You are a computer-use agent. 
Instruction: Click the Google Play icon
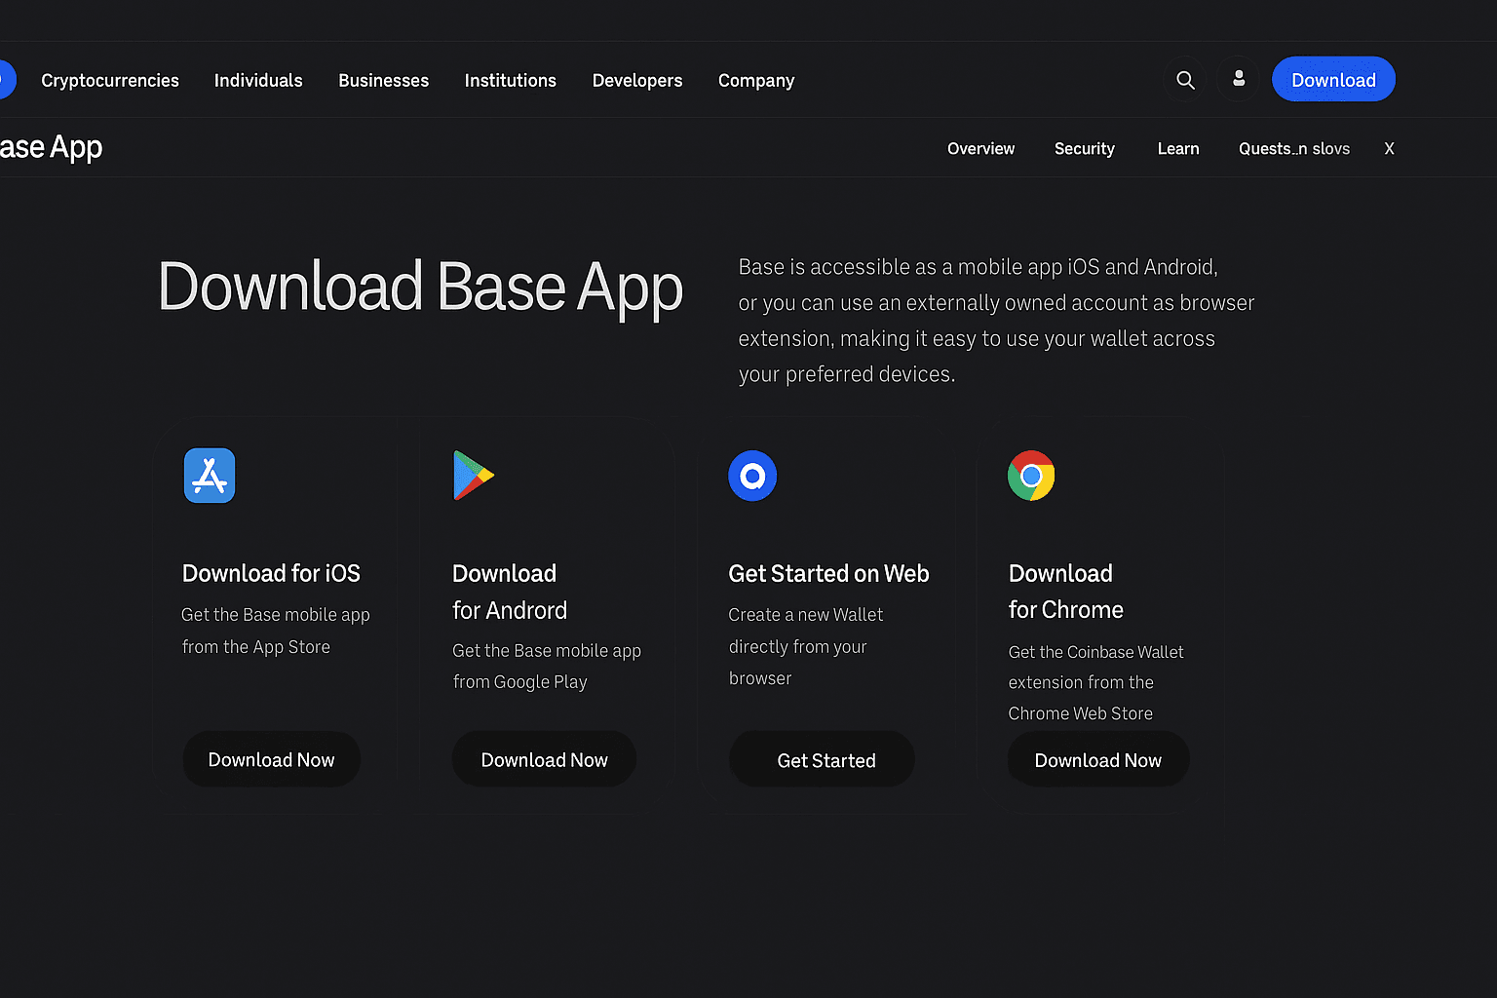point(474,476)
